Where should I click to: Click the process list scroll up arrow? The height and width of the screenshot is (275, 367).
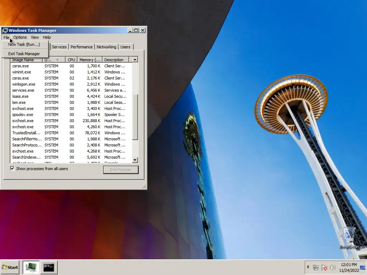click(x=135, y=60)
